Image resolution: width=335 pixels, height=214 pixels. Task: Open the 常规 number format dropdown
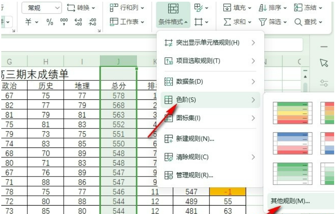click(x=42, y=8)
